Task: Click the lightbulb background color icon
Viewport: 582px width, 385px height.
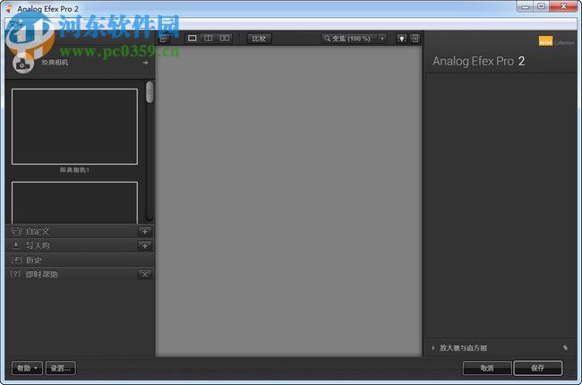Action: (x=401, y=38)
